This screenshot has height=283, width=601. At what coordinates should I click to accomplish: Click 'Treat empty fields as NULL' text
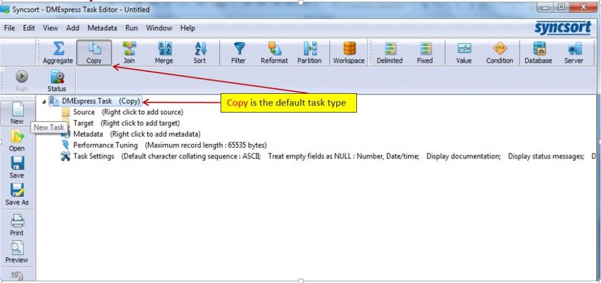pos(308,156)
